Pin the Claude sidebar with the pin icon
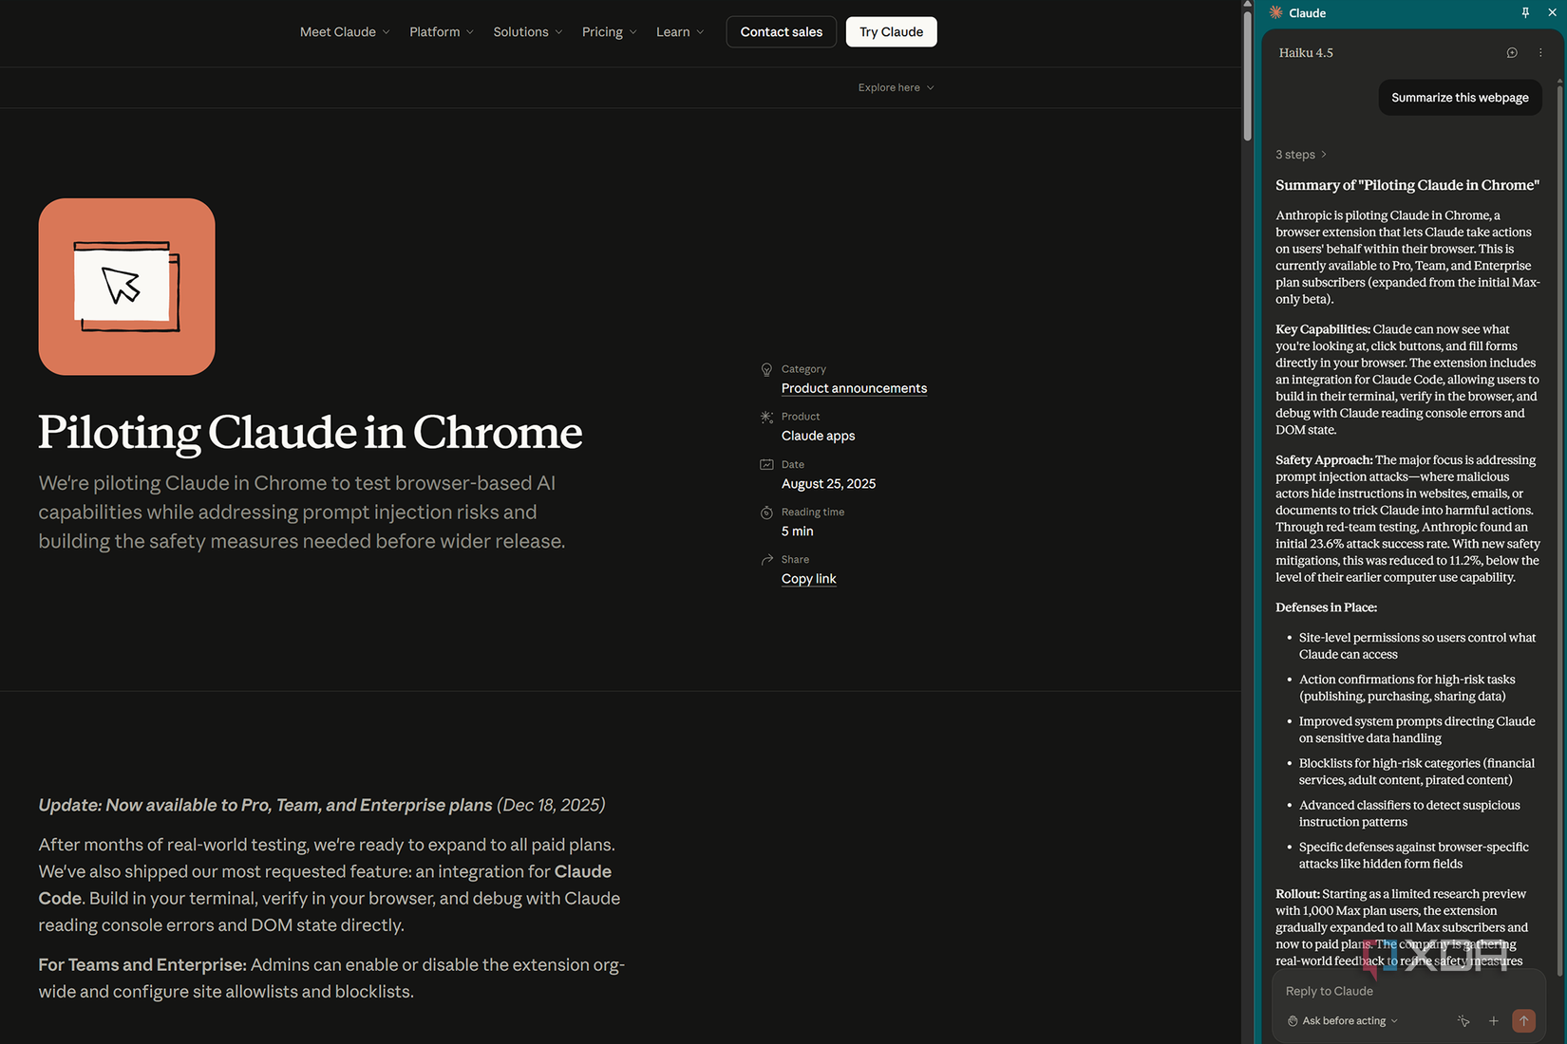Image resolution: width=1567 pixels, height=1044 pixels. [1525, 12]
